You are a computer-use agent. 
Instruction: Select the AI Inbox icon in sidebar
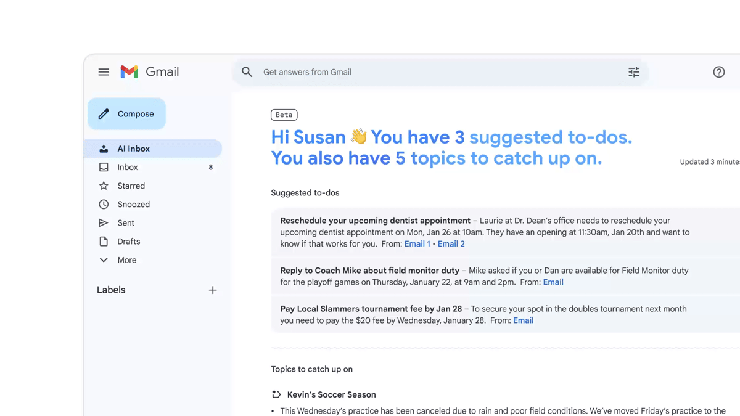pyautogui.click(x=104, y=148)
